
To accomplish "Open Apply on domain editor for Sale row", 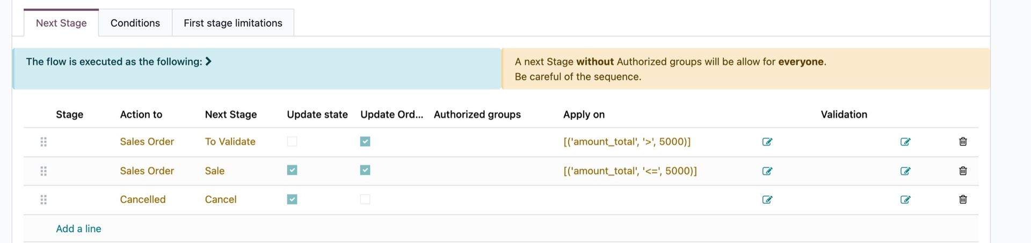I will pyautogui.click(x=767, y=171).
